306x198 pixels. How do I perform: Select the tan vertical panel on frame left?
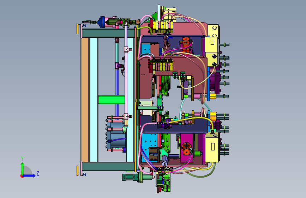tap(85, 100)
